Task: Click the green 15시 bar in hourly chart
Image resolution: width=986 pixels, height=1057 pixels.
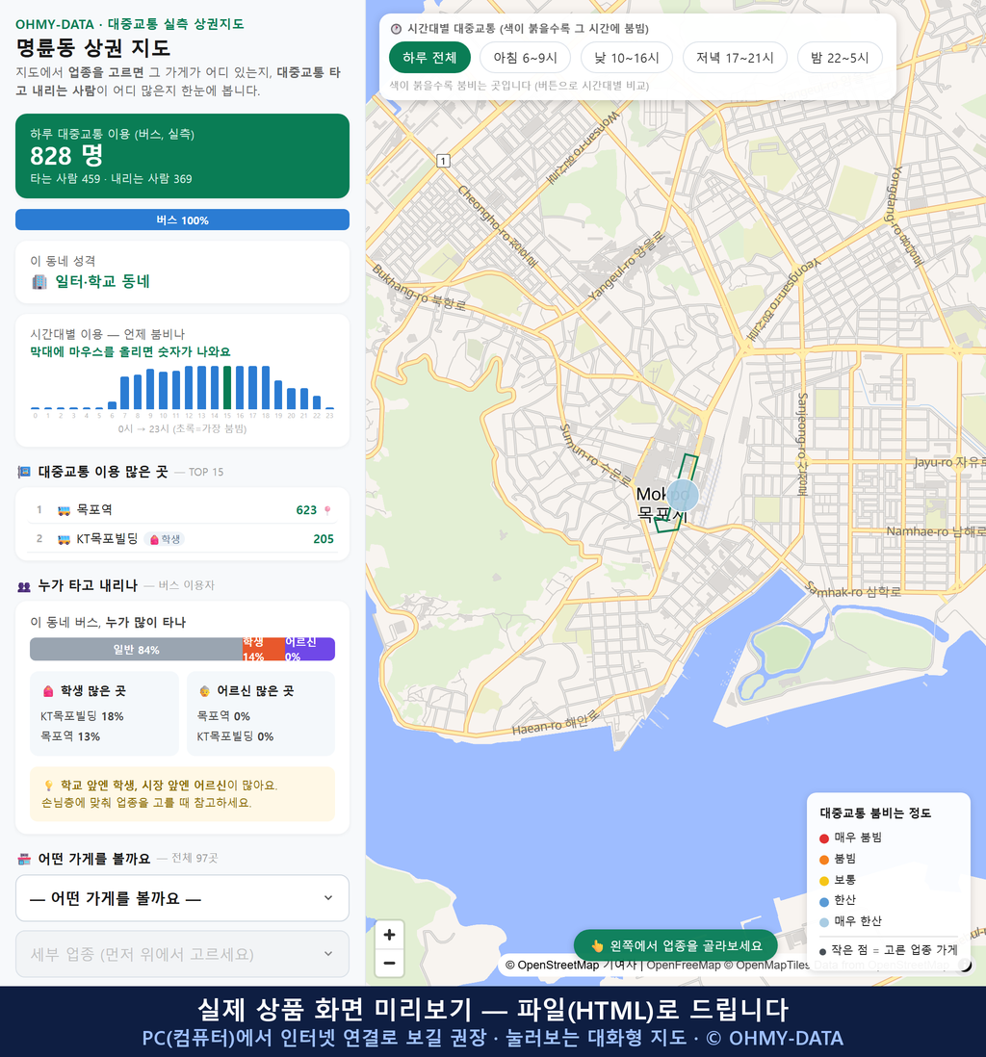Action: (x=227, y=388)
